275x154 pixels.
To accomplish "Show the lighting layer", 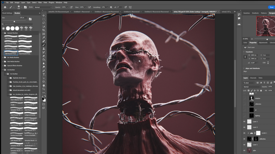I will click(244, 116).
